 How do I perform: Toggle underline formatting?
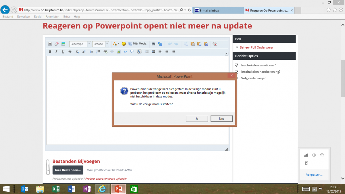pyautogui.click(x=63, y=52)
